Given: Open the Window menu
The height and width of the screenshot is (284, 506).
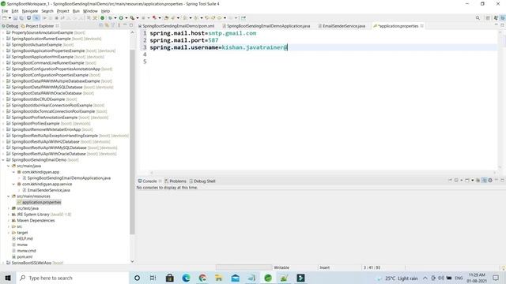Looking at the screenshot, I should click(90, 11).
